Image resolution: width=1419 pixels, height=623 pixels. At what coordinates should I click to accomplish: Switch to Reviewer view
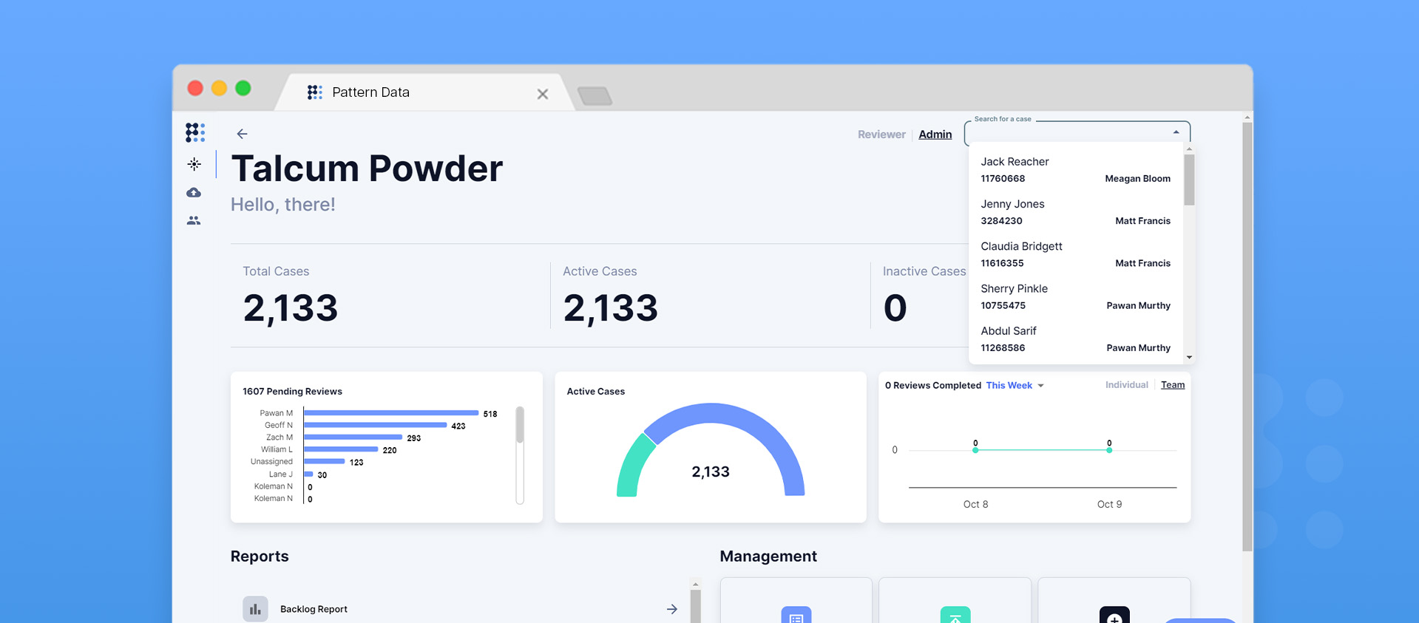coord(881,135)
